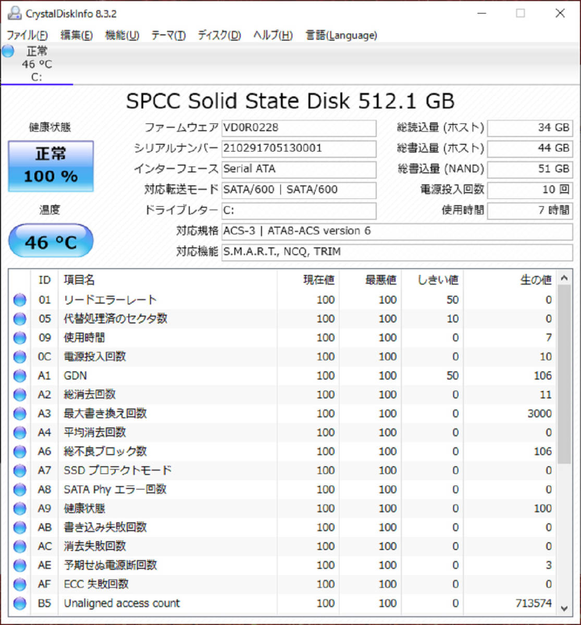
Task: Open the ファイル(F) menu
Action: coord(27,35)
